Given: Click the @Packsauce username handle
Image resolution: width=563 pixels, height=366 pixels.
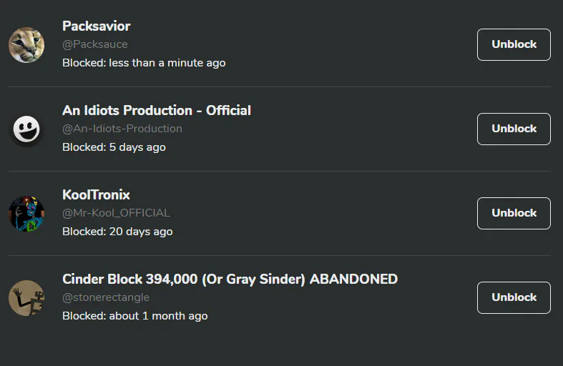Looking at the screenshot, I should (x=95, y=44).
